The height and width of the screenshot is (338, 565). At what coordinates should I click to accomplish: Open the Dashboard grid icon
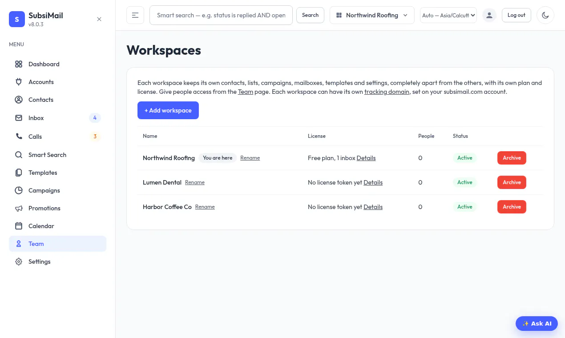pos(19,64)
